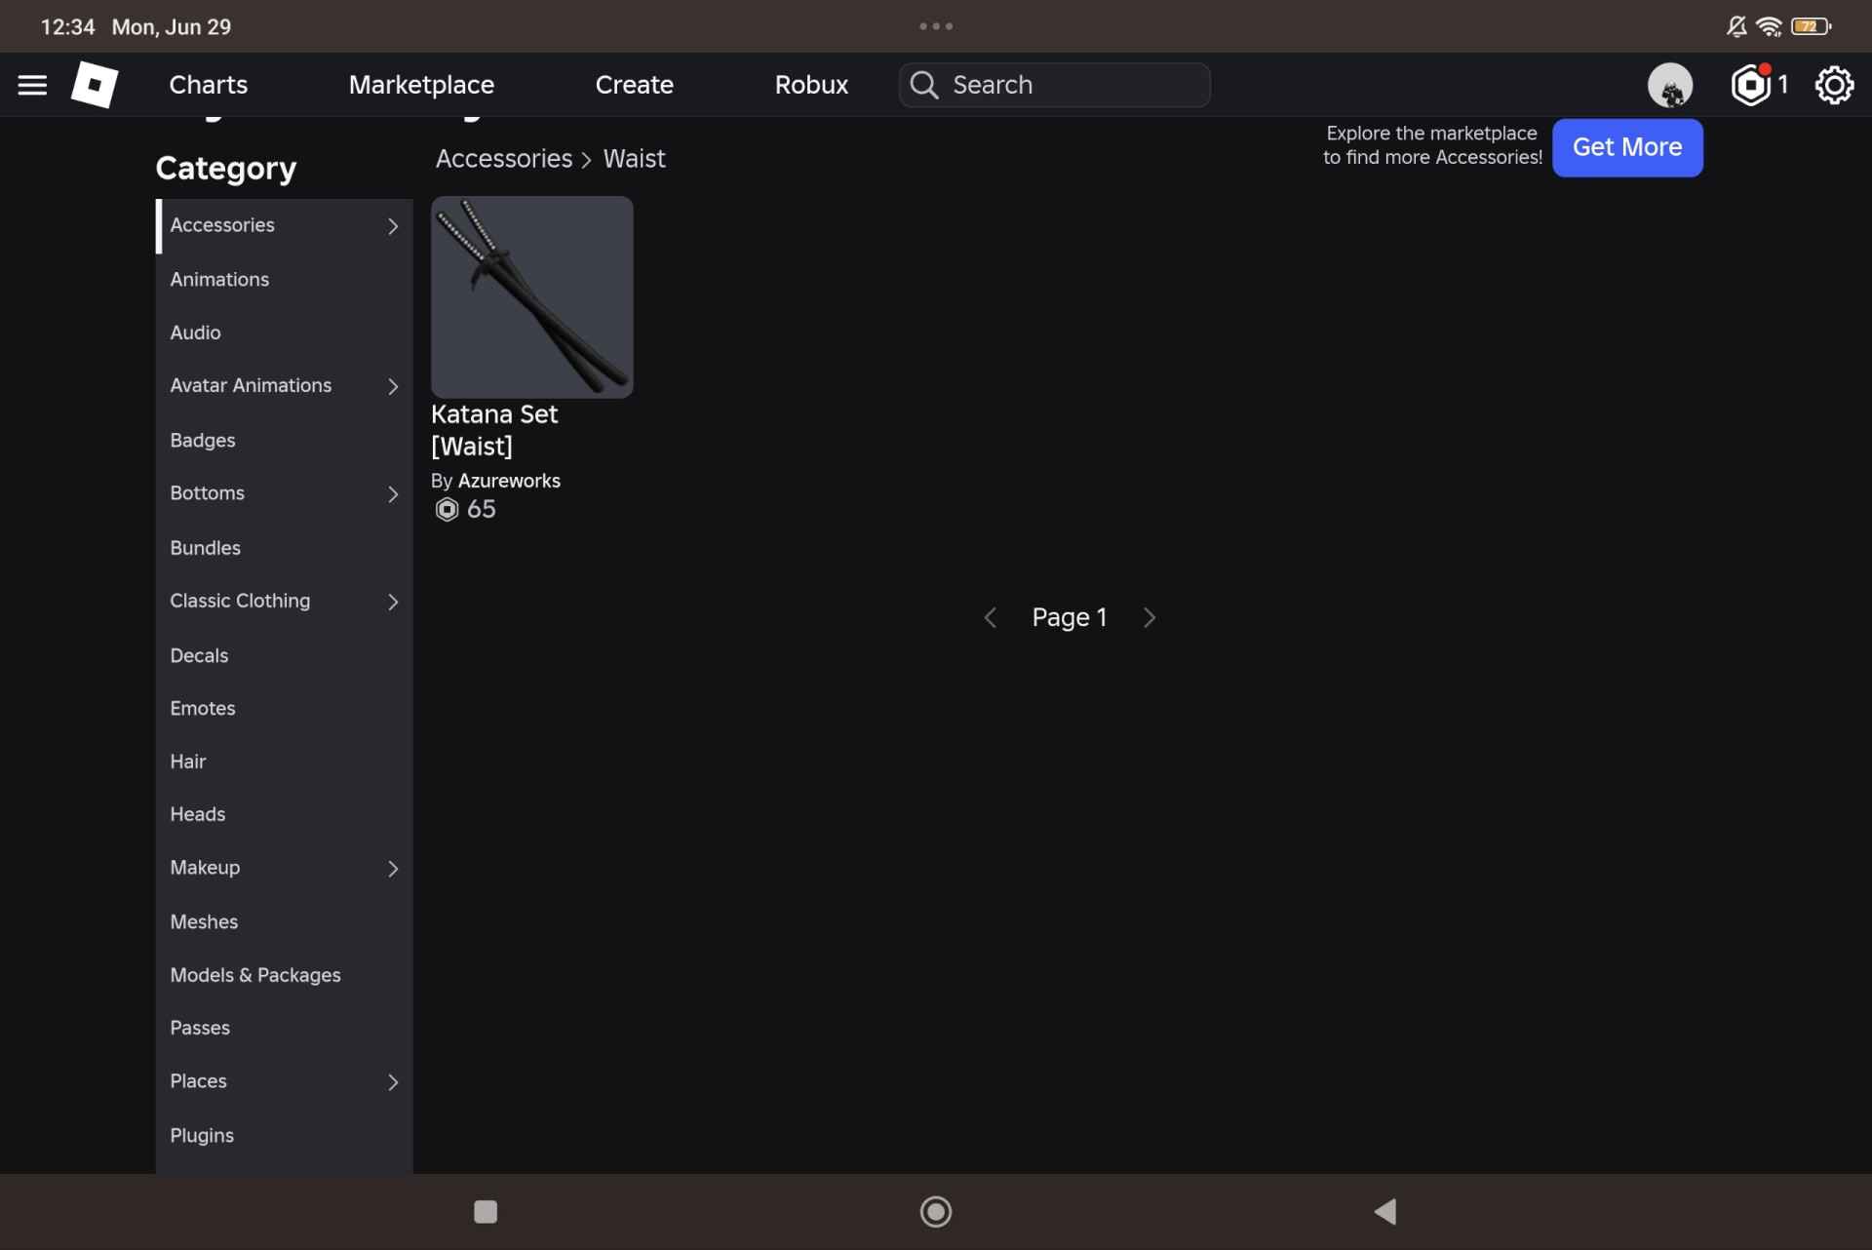The width and height of the screenshot is (1872, 1250).
Task: Select the Hair category
Action: 285,762
